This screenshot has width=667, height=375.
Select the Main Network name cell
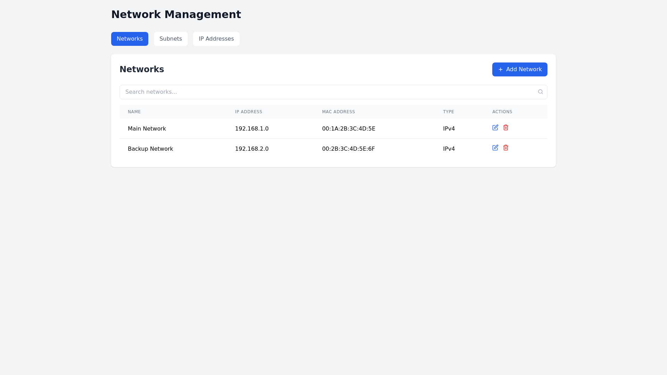click(147, 129)
